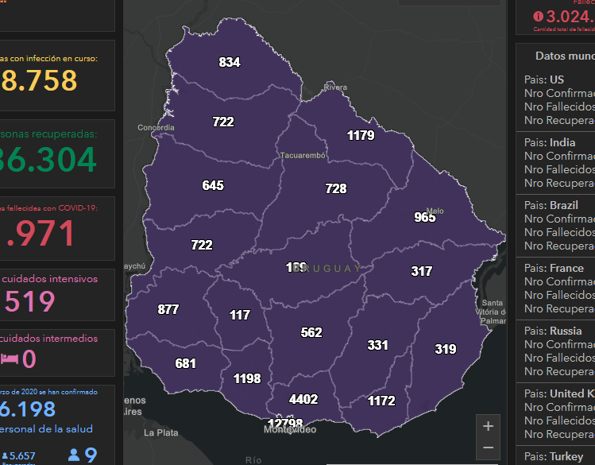Click the southeast department labeled 1172

[x=381, y=401]
